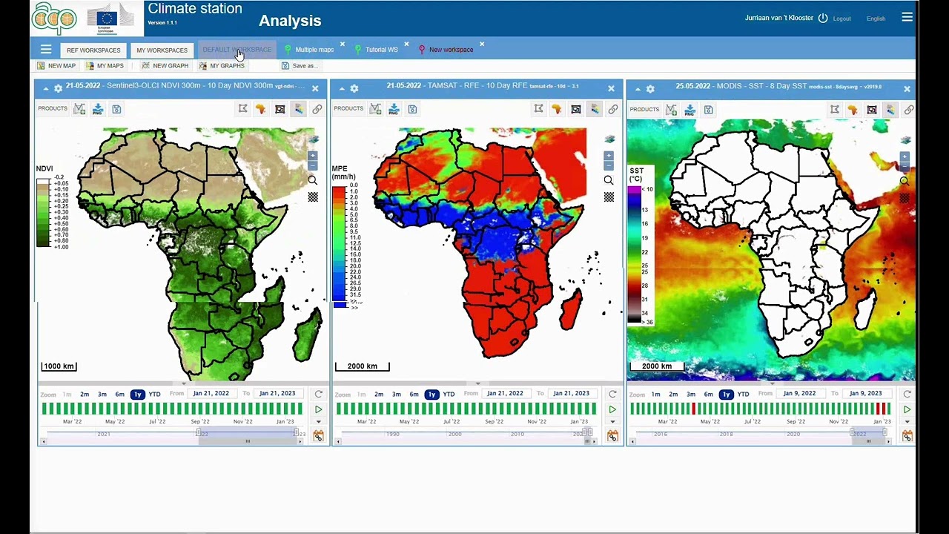The image size is (949, 534).
Task: Download NDVI map as PNG
Action: [x=98, y=109]
